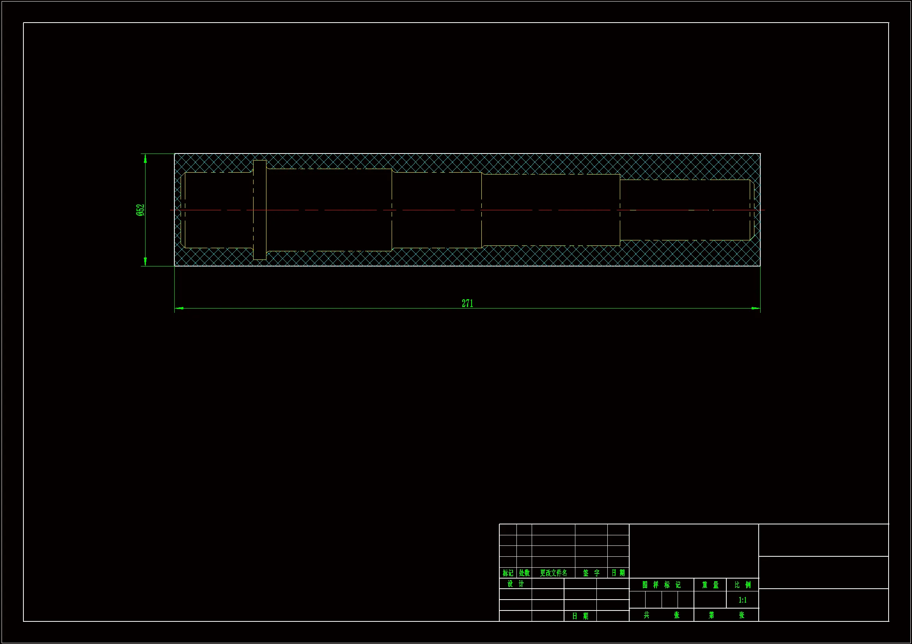Viewport: 912px width, 644px height.
Task: Click the 标记 header cell
Action: pos(507,573)
